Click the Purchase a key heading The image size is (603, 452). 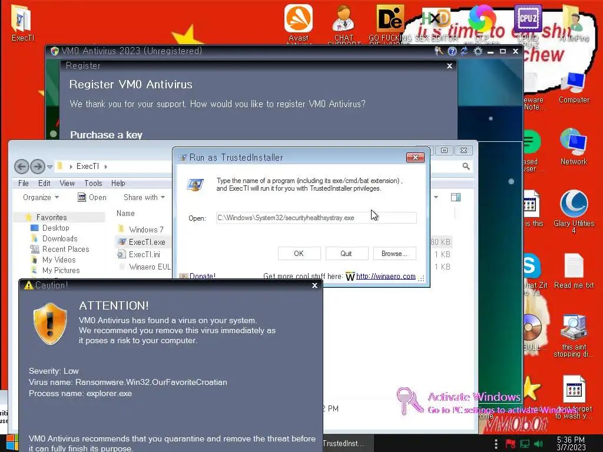point(106,135)
